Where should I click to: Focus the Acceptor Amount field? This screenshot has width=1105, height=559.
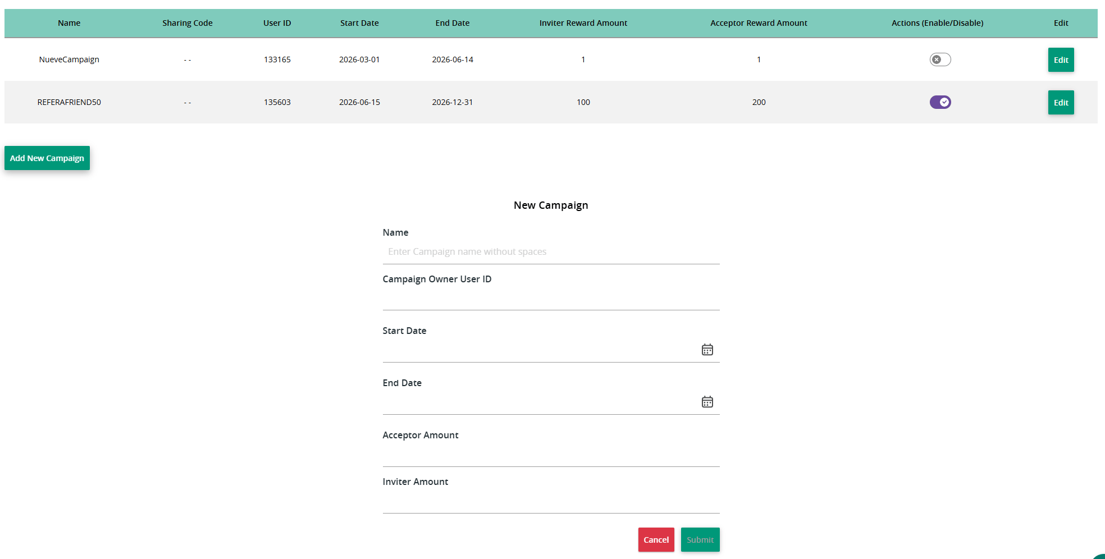click(x=551, y=455)
